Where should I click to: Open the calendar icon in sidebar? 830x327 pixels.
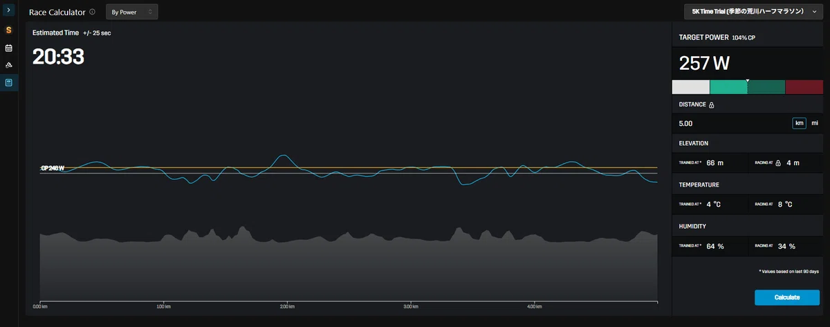click(9, 48)
